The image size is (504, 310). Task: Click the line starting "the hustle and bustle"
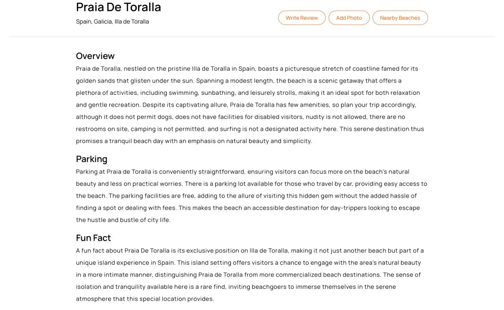(123, 220)
